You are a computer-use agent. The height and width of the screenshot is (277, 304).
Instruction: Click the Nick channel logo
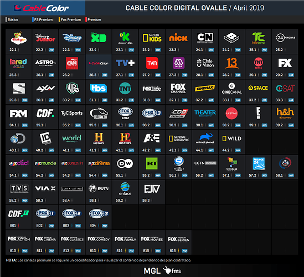click(x=178, y=38)
